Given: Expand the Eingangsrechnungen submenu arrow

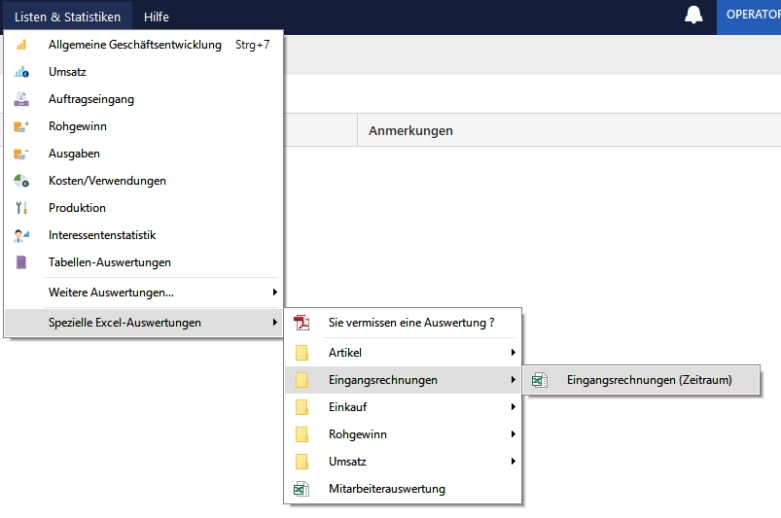Looking at the screenshot, I should click(513, 380).
